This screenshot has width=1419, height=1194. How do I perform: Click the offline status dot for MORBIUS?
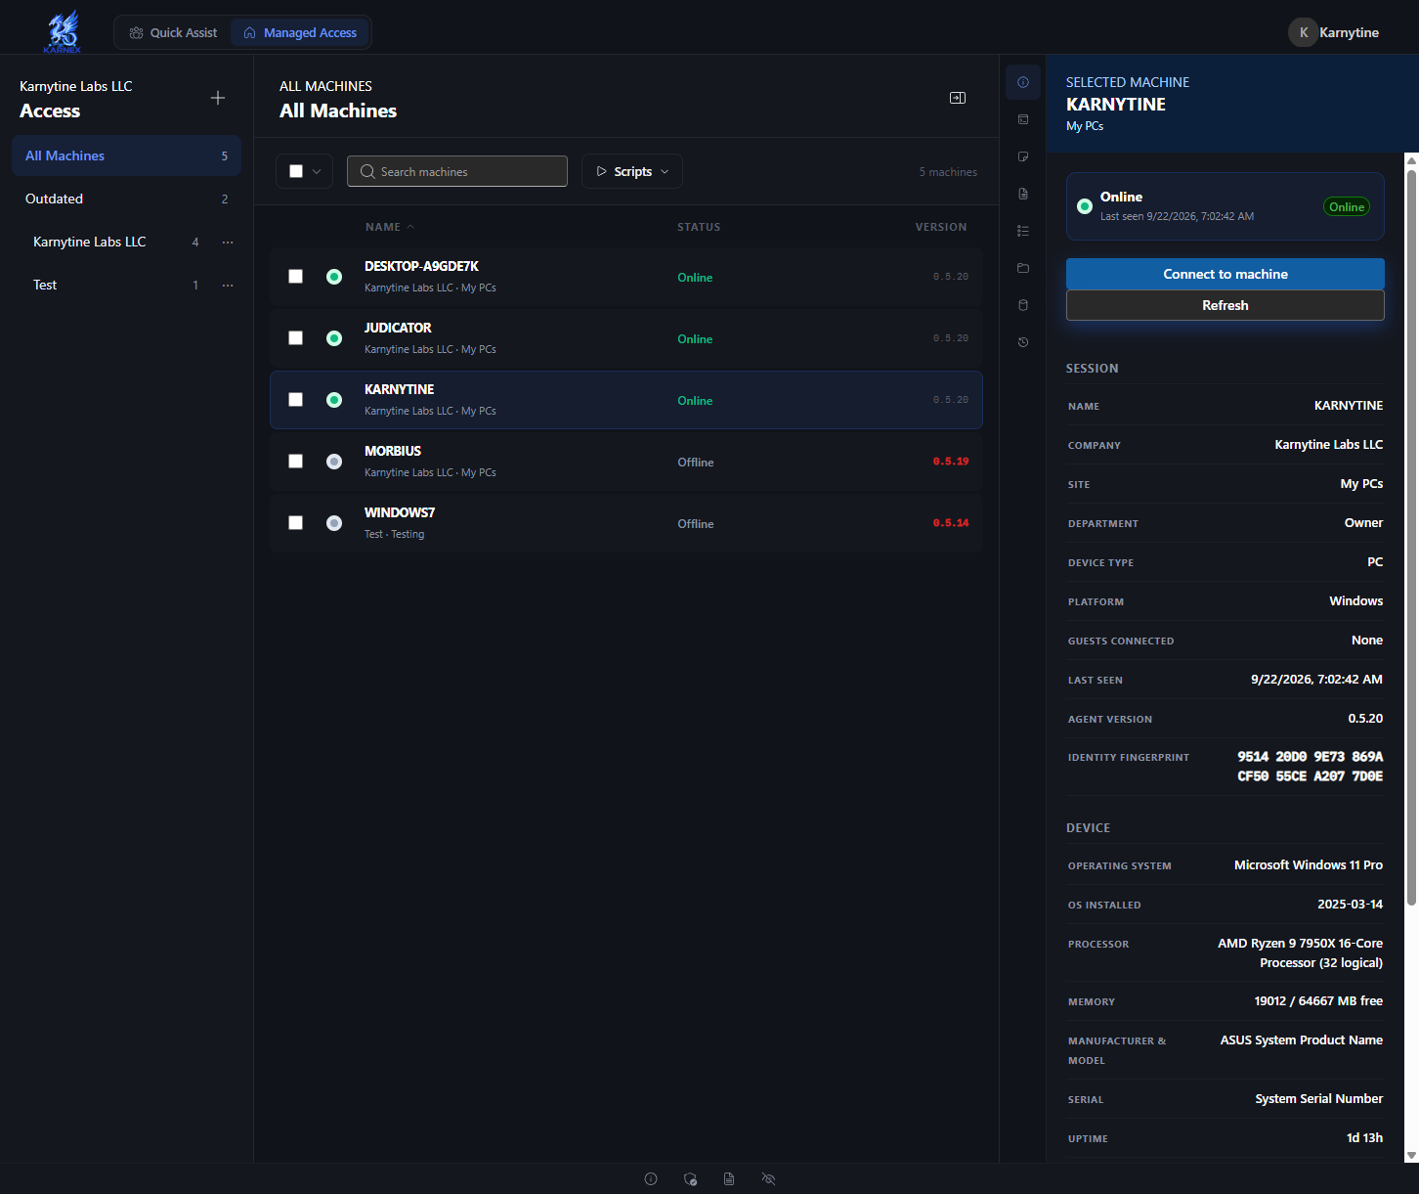[334, 462]
